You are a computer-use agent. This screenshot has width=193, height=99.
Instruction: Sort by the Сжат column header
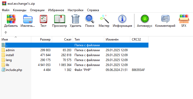63,39
